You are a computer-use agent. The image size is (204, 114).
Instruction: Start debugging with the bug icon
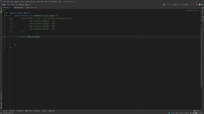184,4
